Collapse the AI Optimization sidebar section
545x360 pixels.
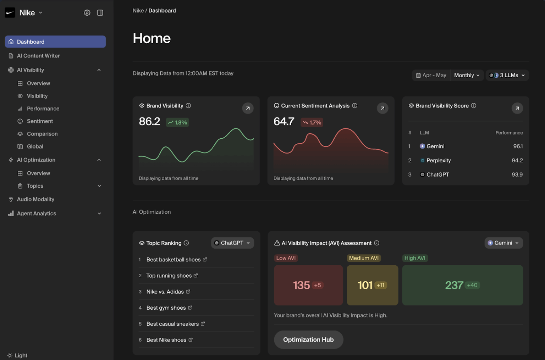click(x=99, y=160)
